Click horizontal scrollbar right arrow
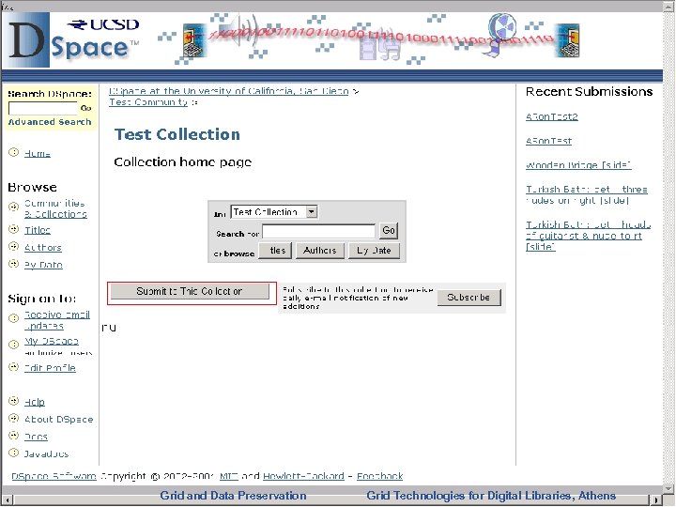The height and width of the screenshot is (507, 676). 656,500
